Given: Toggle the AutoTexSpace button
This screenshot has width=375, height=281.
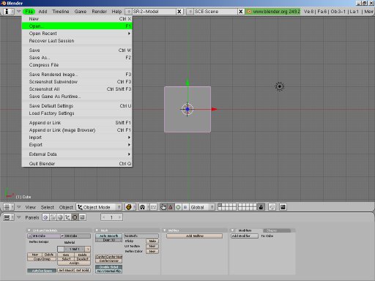Looking at the screenshot, I should click(x=42, y=271).
